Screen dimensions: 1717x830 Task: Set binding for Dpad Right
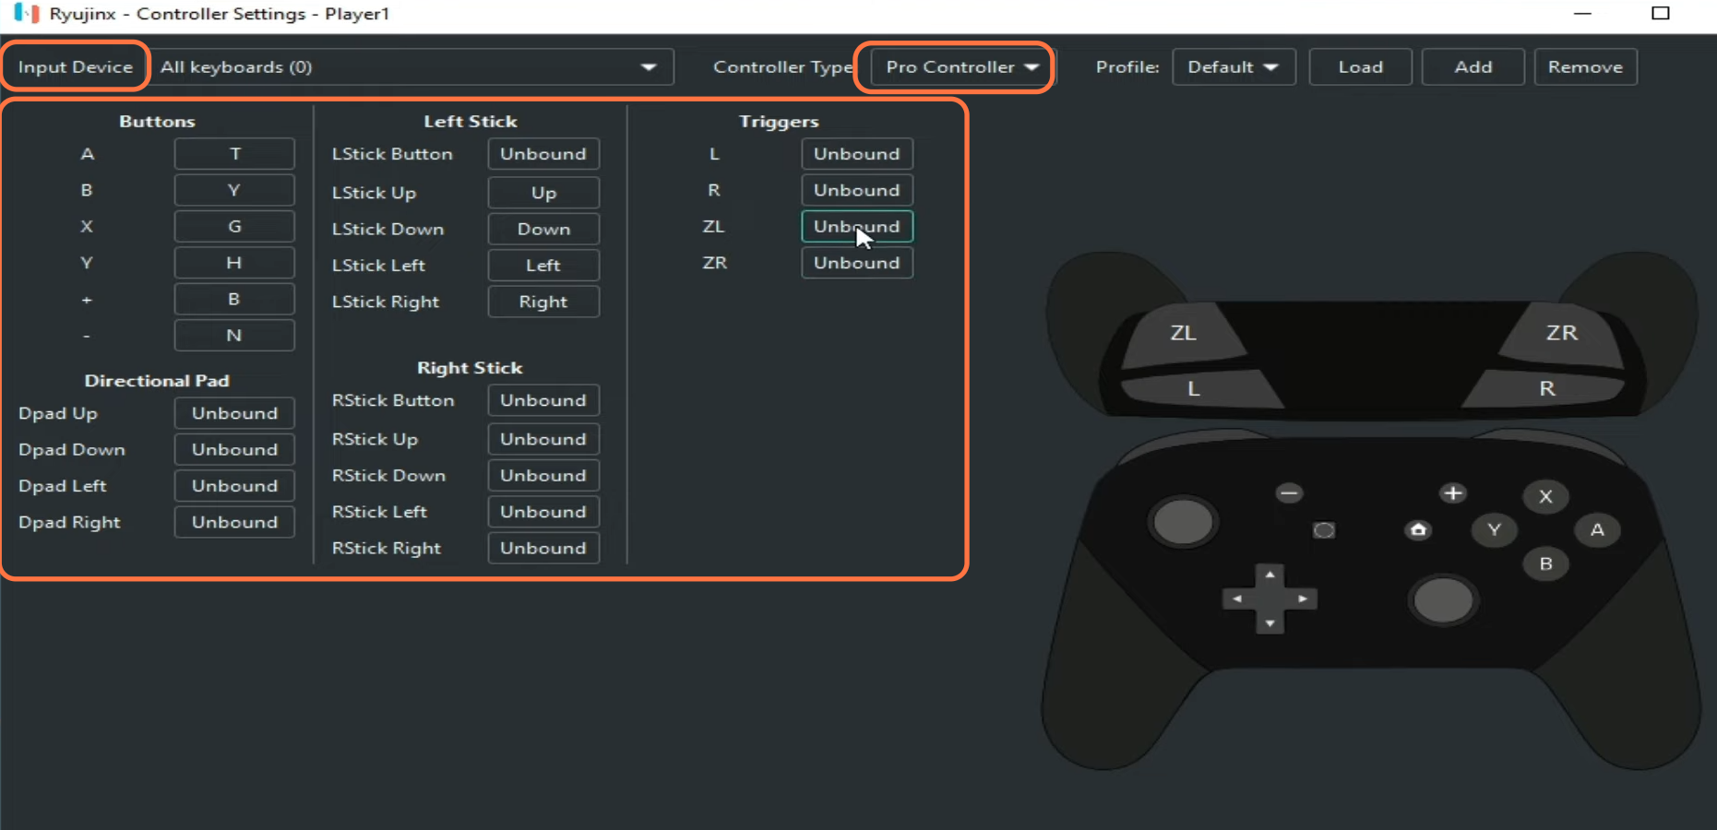coord(234,522)
